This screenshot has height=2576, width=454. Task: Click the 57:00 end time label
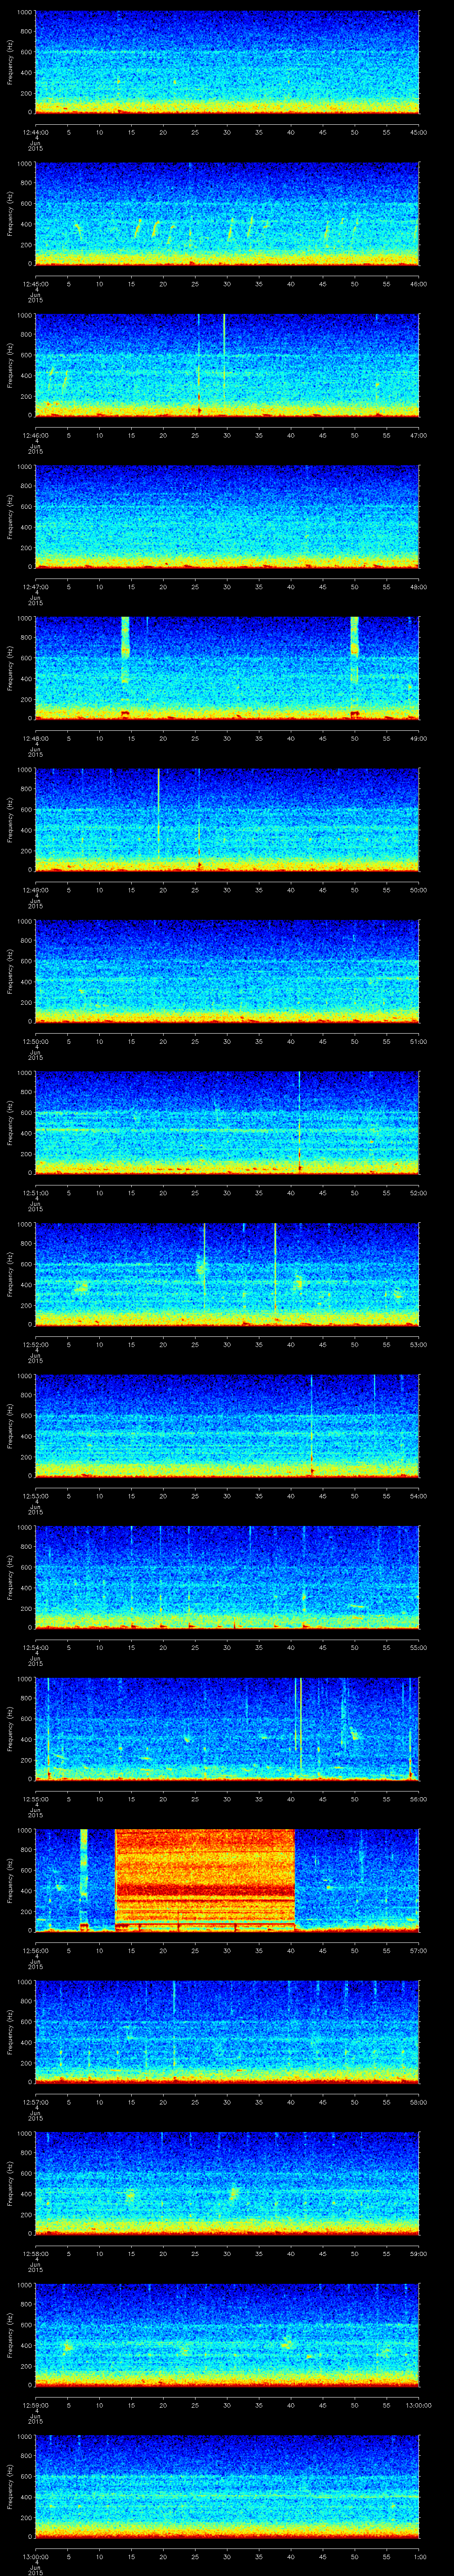point(419,1950)
